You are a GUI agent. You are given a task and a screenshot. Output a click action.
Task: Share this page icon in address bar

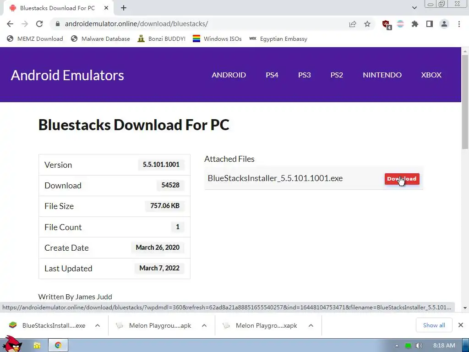pyautogui.click(x=353, y=24)
